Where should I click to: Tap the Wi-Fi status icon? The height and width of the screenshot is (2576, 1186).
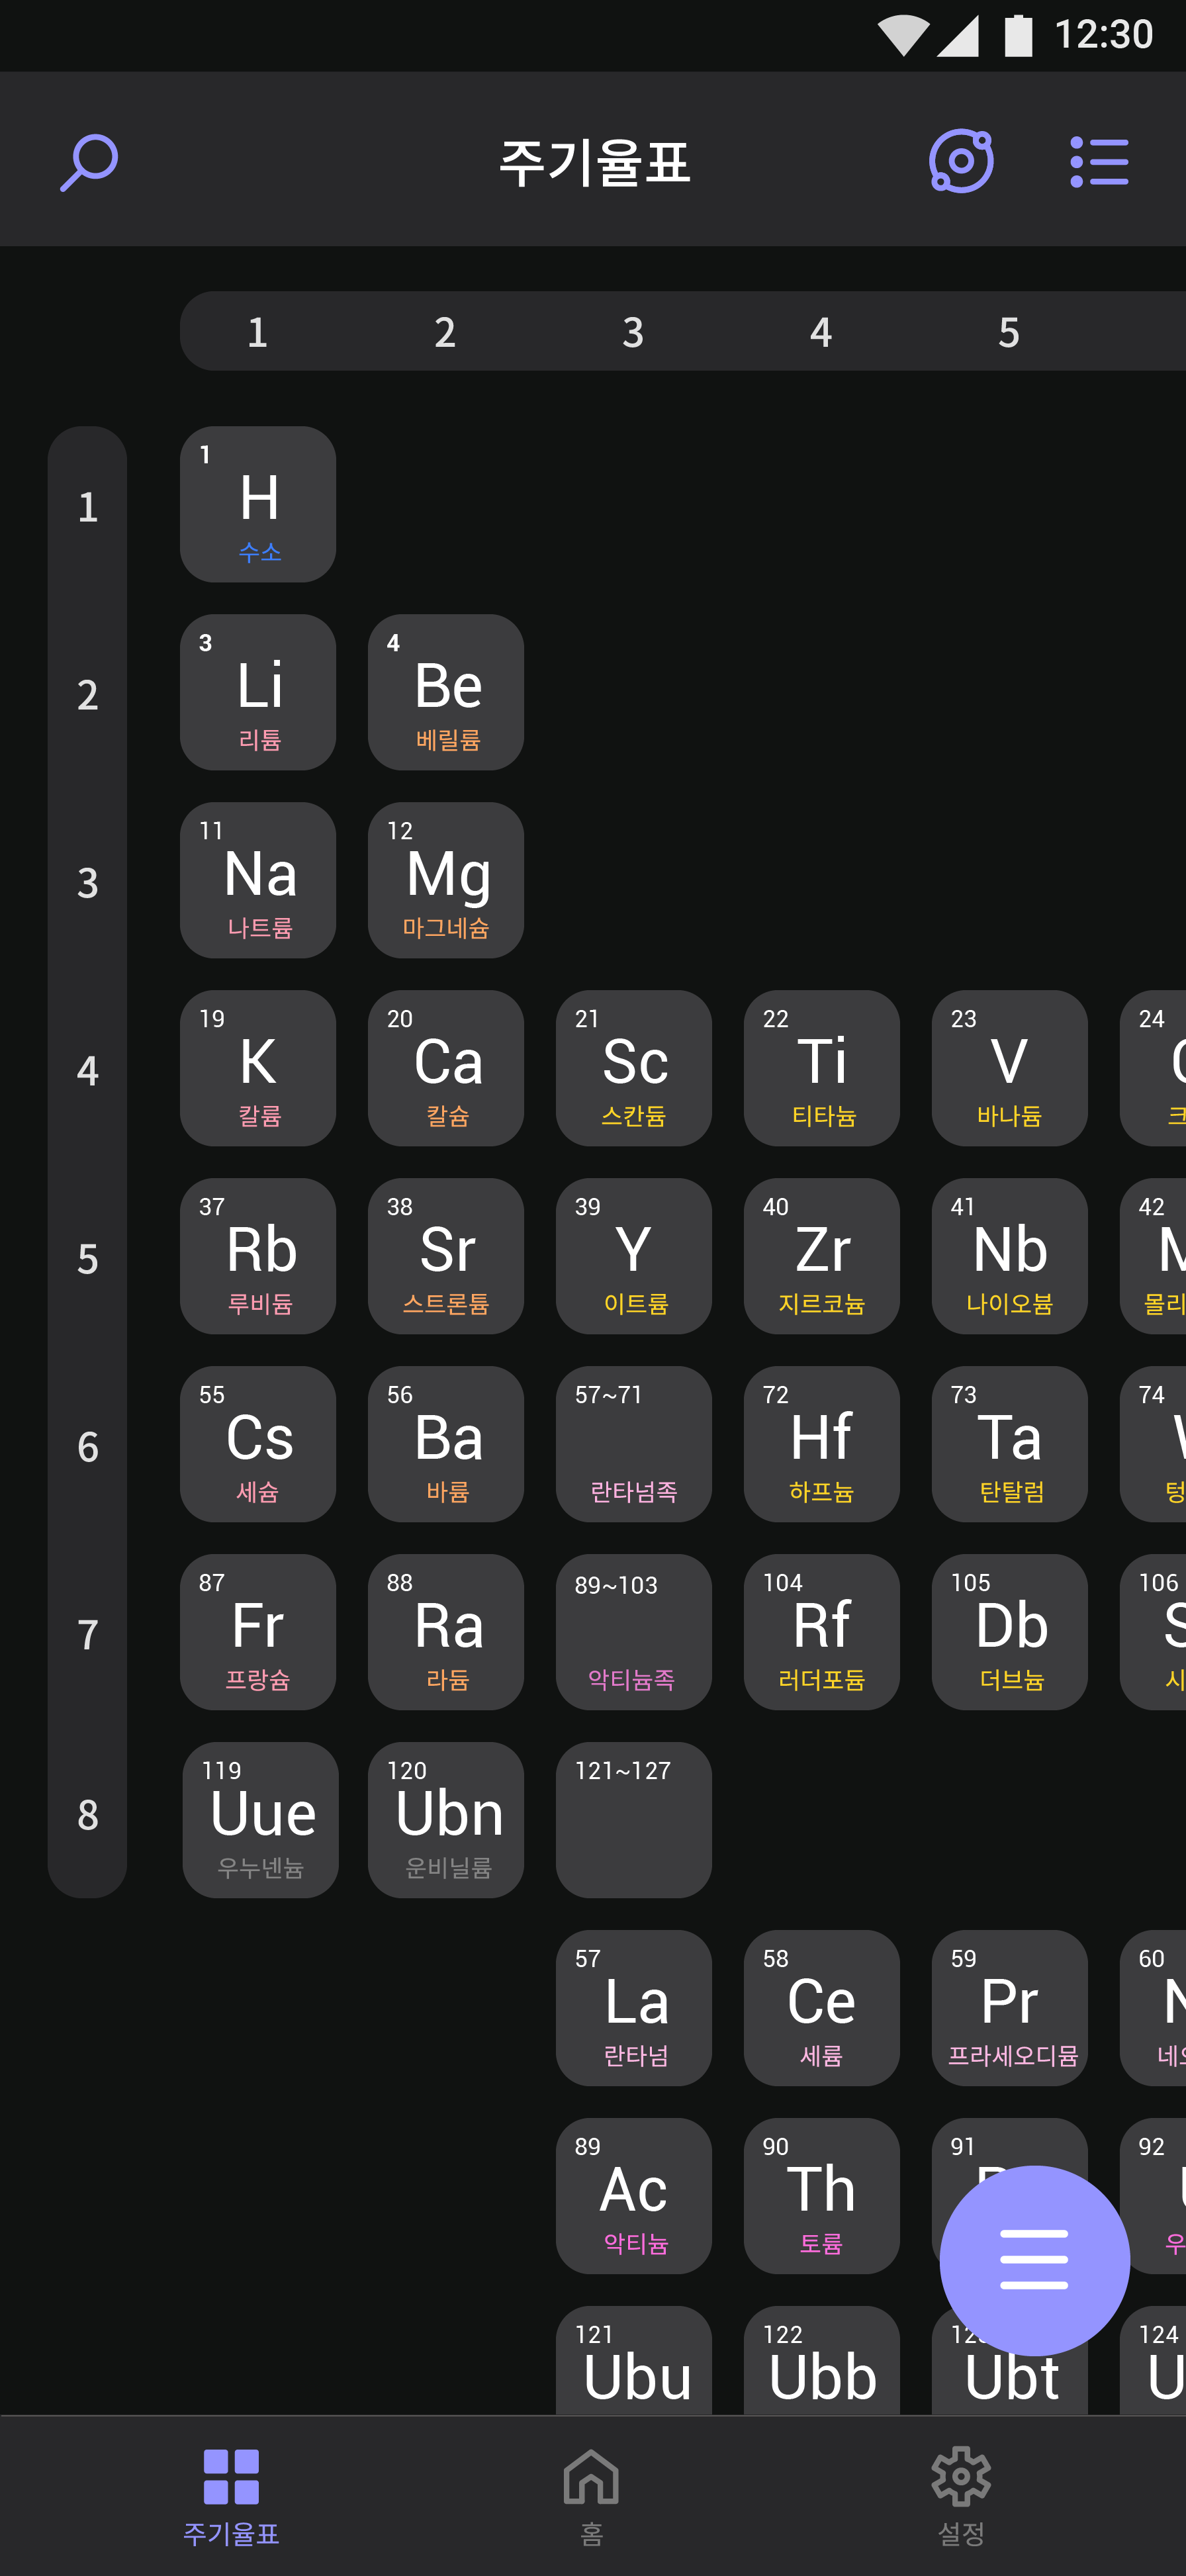[x=903, y=35]
